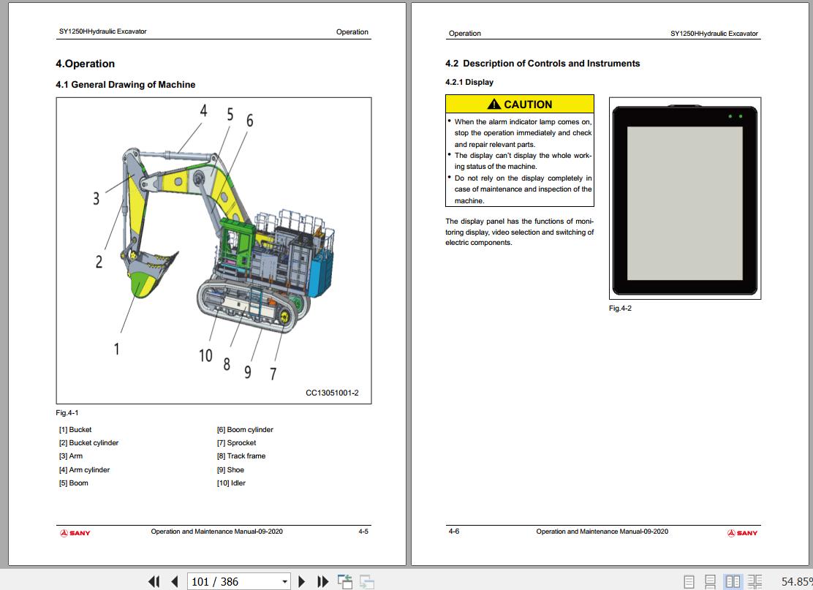Image resolution: width=813 pixels, height=590 pixels.
Task: Click callout number 1 near the bucket
Action: click(117, 349)
